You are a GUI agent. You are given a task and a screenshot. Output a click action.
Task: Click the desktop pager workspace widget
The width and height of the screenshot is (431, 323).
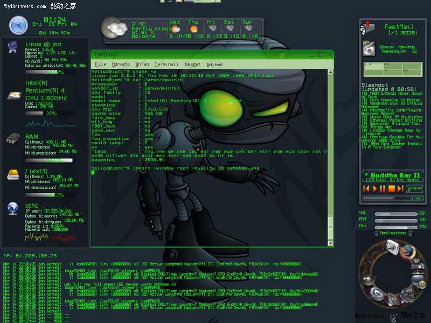pyautogui.click(x=393, y=69)
